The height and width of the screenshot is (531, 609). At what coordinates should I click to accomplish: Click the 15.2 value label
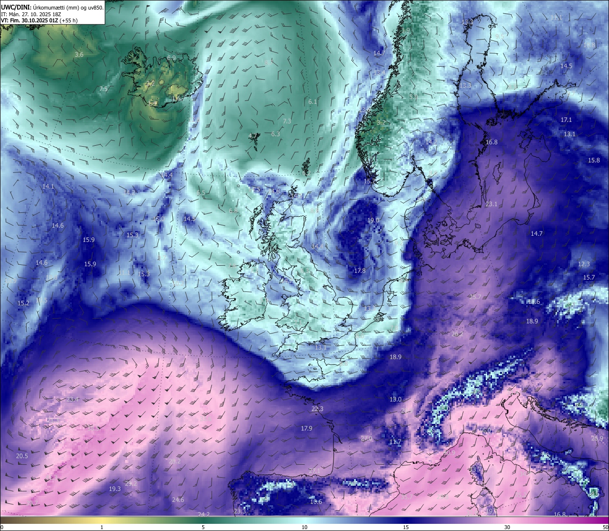23,303
